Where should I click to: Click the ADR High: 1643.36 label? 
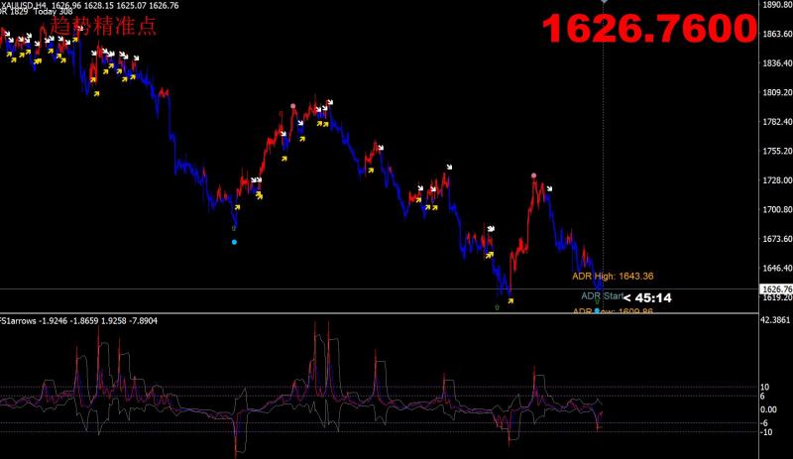click(x=613, y=276)
